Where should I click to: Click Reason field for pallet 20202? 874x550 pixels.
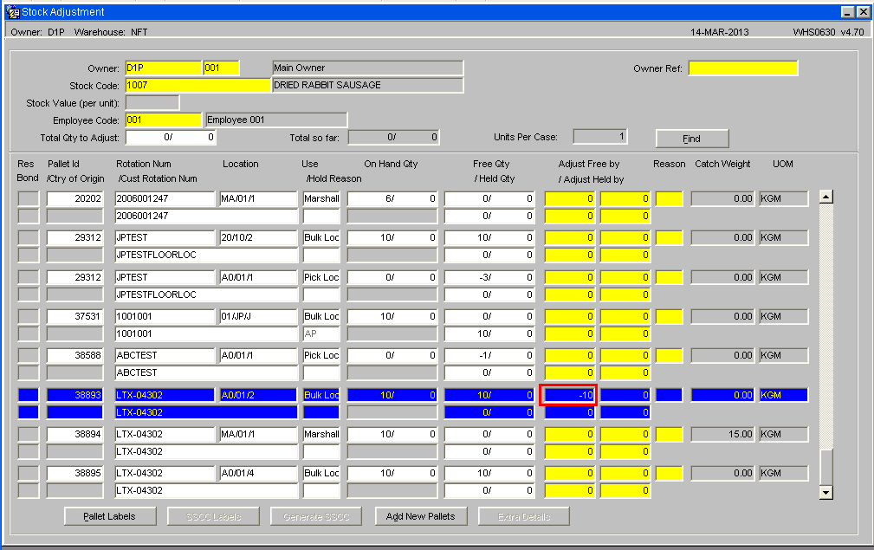(669, 198)
